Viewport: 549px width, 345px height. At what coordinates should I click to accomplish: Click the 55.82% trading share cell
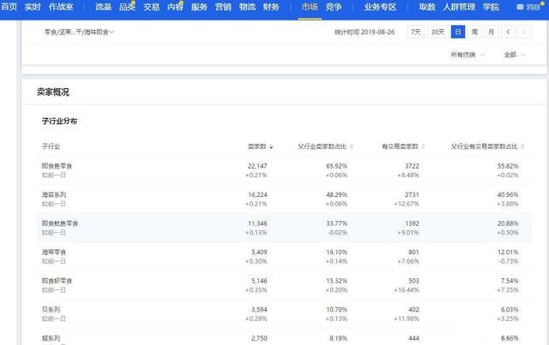click(x=508, y=166)
